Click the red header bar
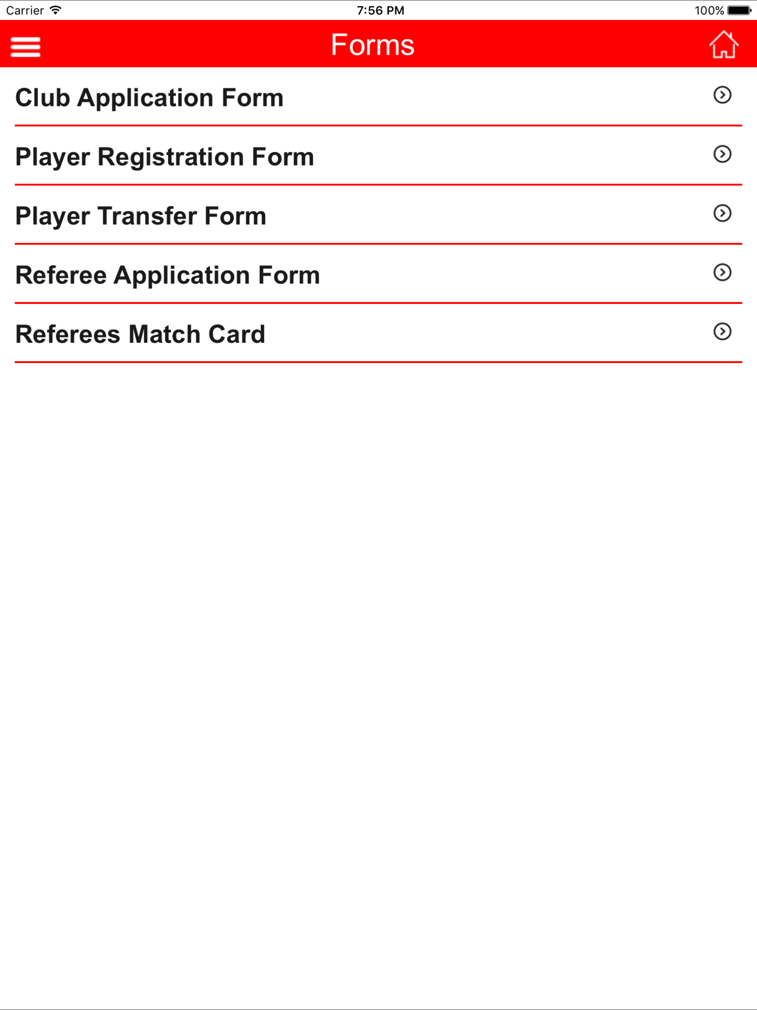Screen dimensions: 757x1010 pyautogui.click(x=378, y=44)
